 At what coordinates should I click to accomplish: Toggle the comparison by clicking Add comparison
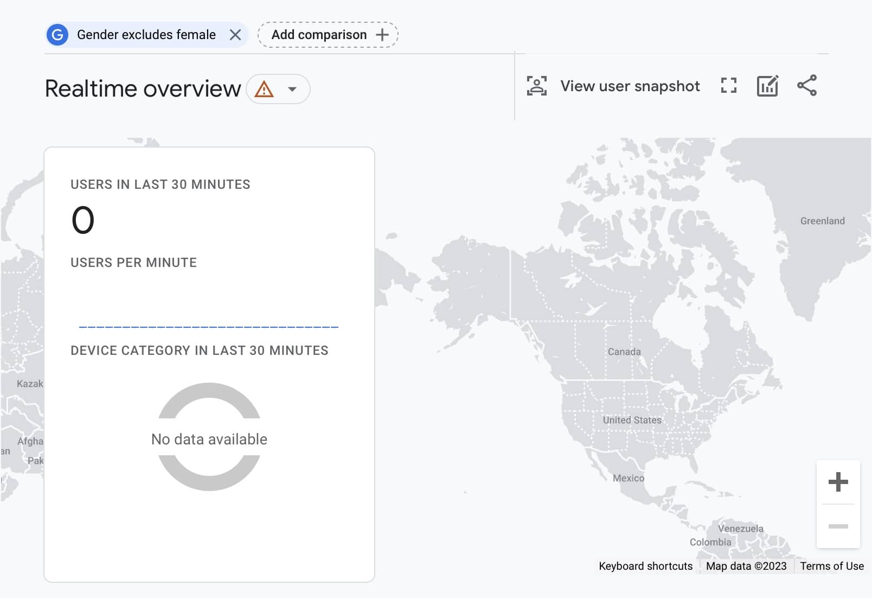(319, 34)
